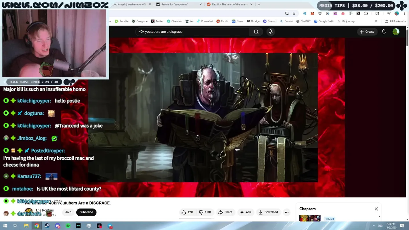Screen dimensions: 409x230
Task: Open the media controls toolbar icon
Action: [389, 13]
